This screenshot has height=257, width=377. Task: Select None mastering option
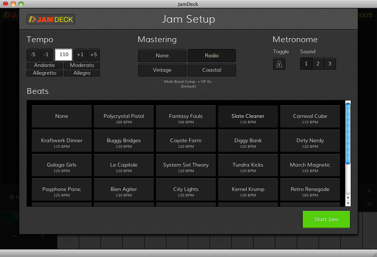point(162,55)
